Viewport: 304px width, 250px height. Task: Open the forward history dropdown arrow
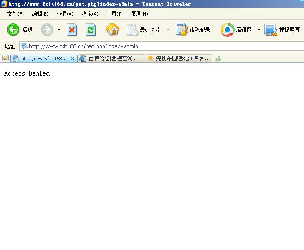click(59, 30)
